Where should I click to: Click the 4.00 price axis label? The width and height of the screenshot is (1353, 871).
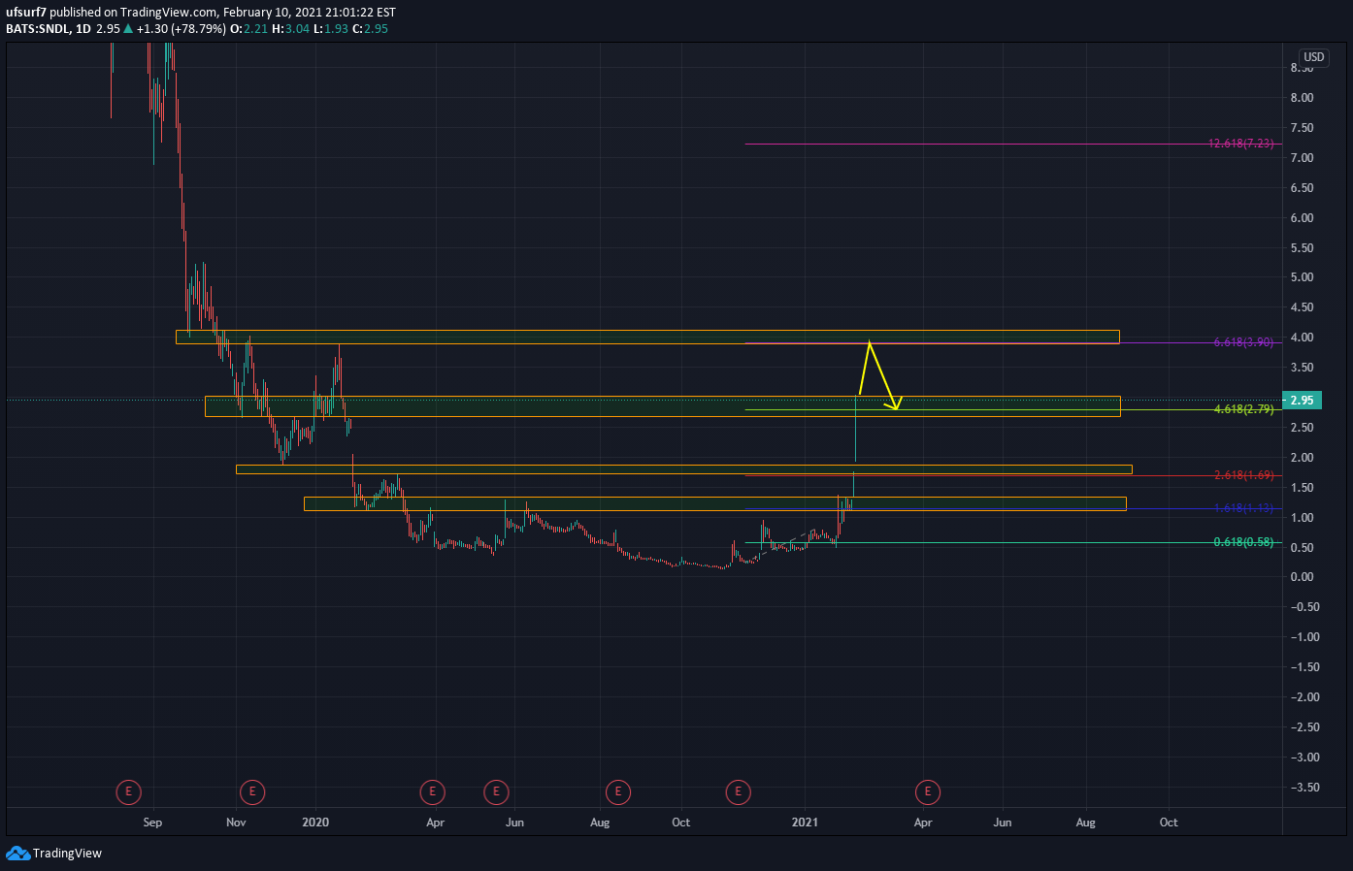point(1302,338)
